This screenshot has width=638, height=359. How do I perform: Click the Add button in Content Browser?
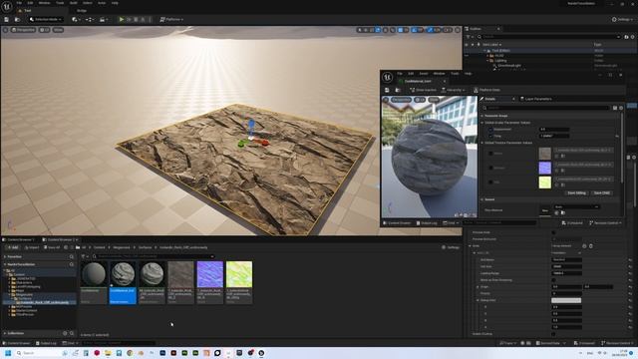(x=13, y=247)
